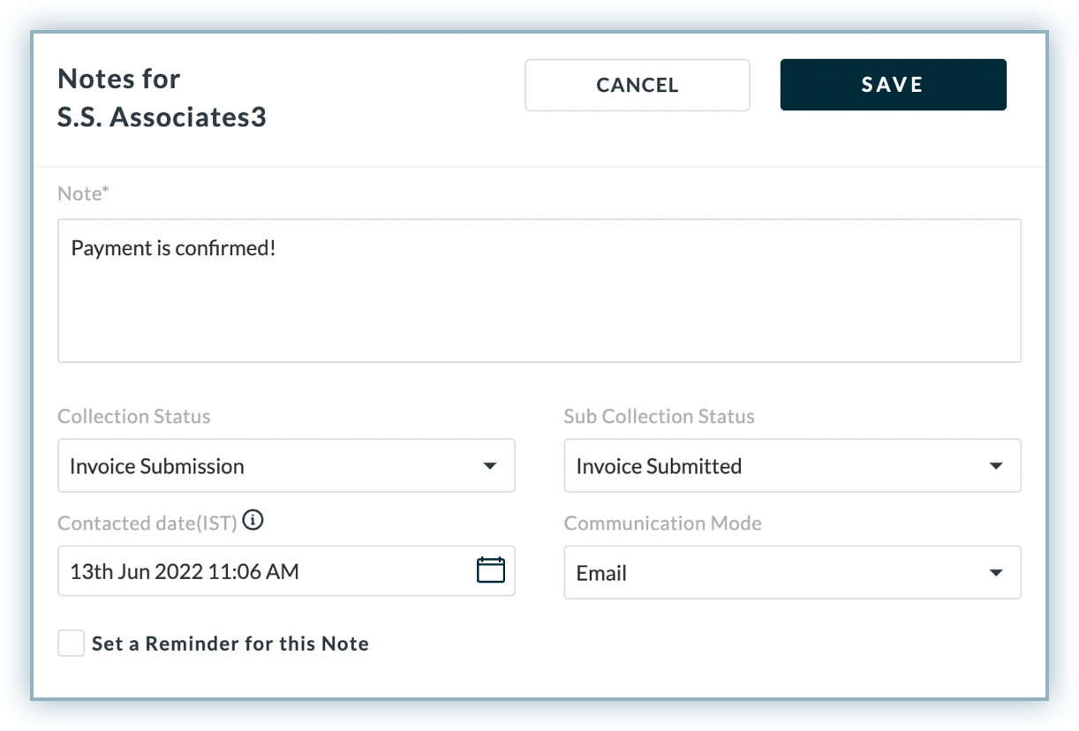Expand the Sub Collection Status dropdown arrow
Screen dimensions: 1079x731
point(996,466)
